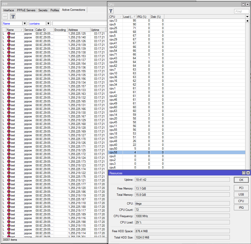Close the CPU window
This screenshot has width=251, height=244.
(247, 5)
